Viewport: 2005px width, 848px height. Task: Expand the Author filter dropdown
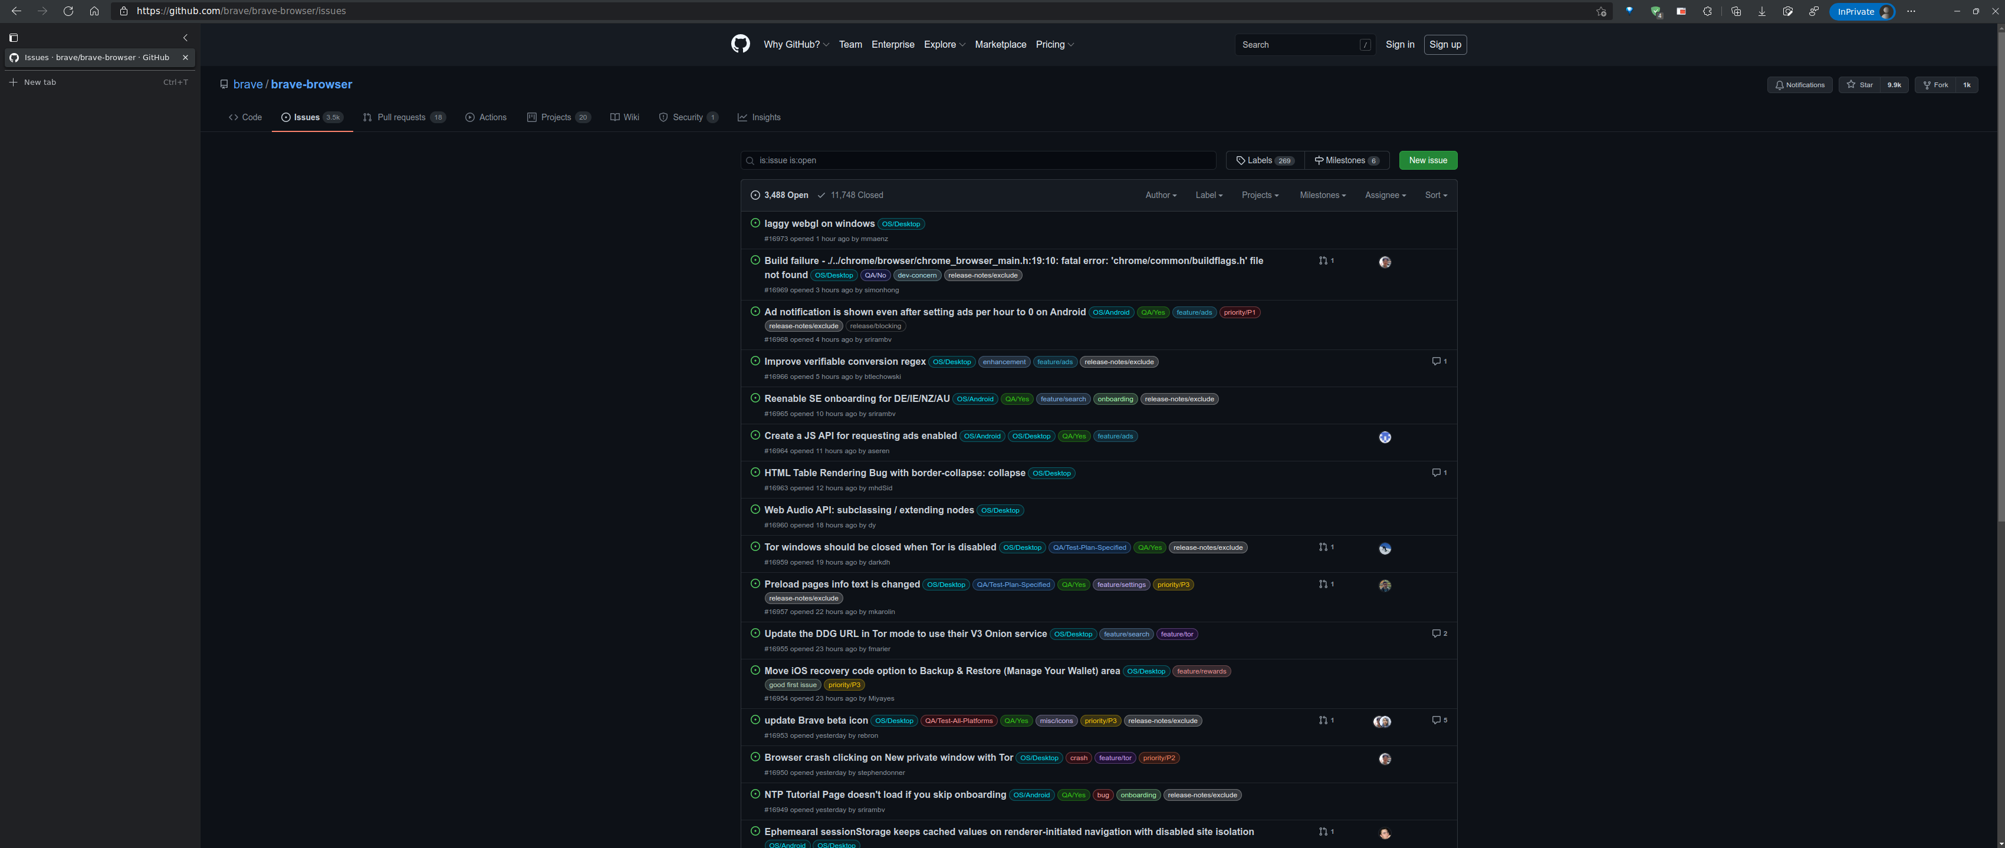click(1161, 194)
